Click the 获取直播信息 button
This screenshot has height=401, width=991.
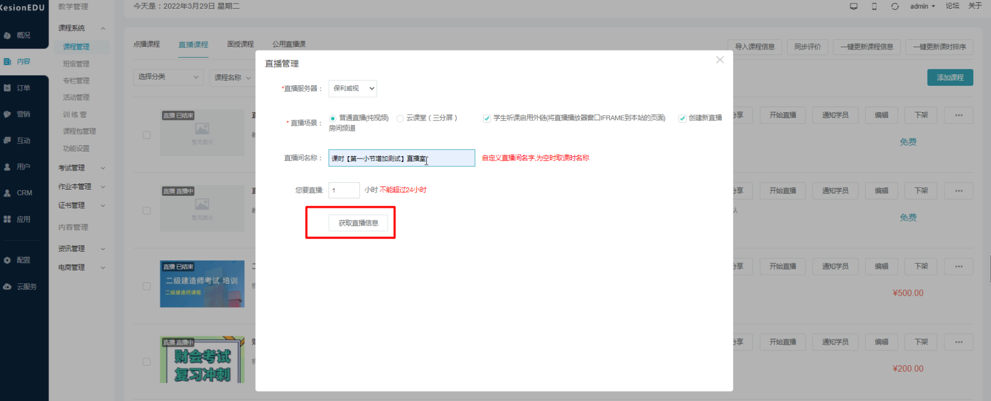[358, 223]
